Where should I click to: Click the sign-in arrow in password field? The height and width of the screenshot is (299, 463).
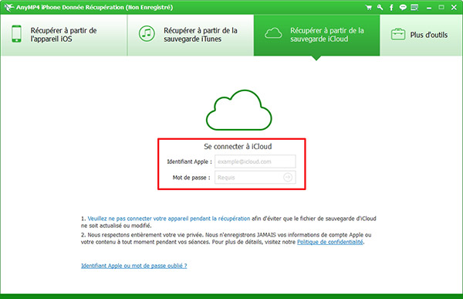point(288,177)
